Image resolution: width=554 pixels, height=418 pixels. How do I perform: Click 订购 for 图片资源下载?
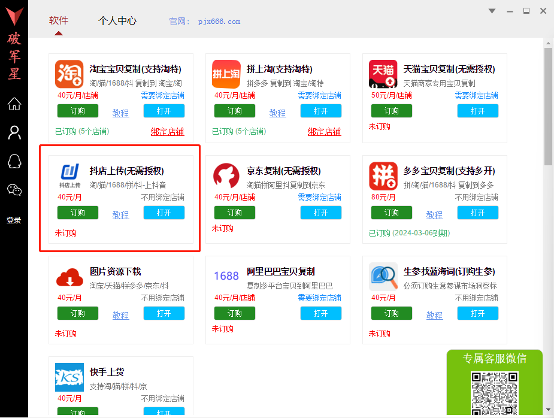pyautogui.click(x=78, y=313)
